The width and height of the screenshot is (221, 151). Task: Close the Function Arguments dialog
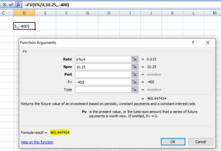point(208,43)
